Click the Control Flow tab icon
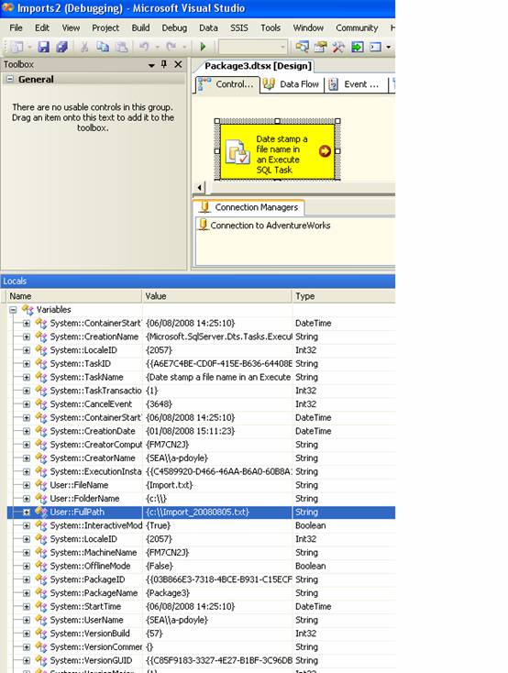508x673 pixels. tap(204, 84)
